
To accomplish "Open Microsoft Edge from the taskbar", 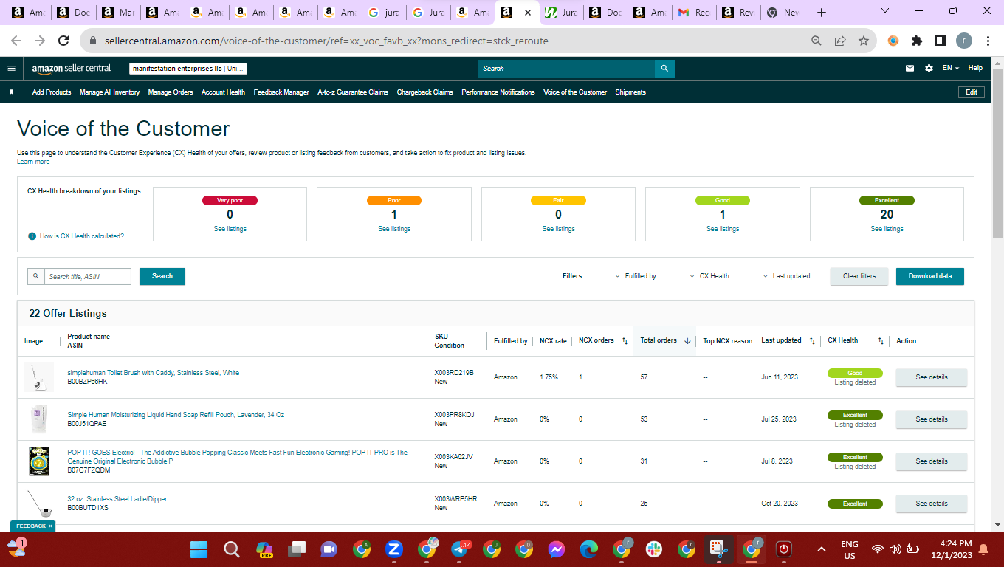I will (x=588, y=549).
